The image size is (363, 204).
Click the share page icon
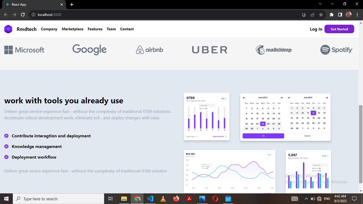click(x=312, y=15)
